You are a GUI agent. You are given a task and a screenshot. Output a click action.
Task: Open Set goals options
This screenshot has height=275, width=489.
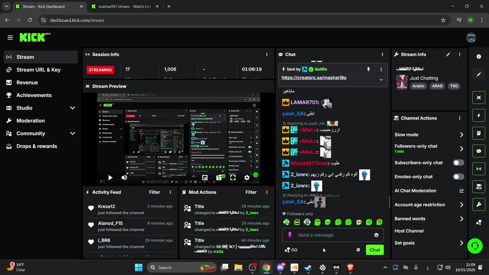429,243
